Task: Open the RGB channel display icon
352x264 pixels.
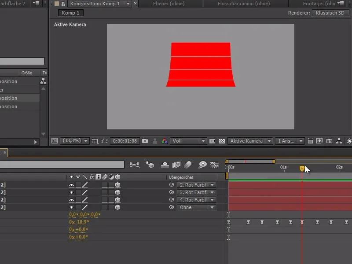Action: tap(165, 141)
